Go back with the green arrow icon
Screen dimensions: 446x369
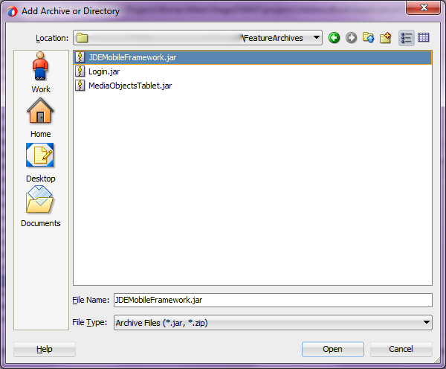pos(334,38)
